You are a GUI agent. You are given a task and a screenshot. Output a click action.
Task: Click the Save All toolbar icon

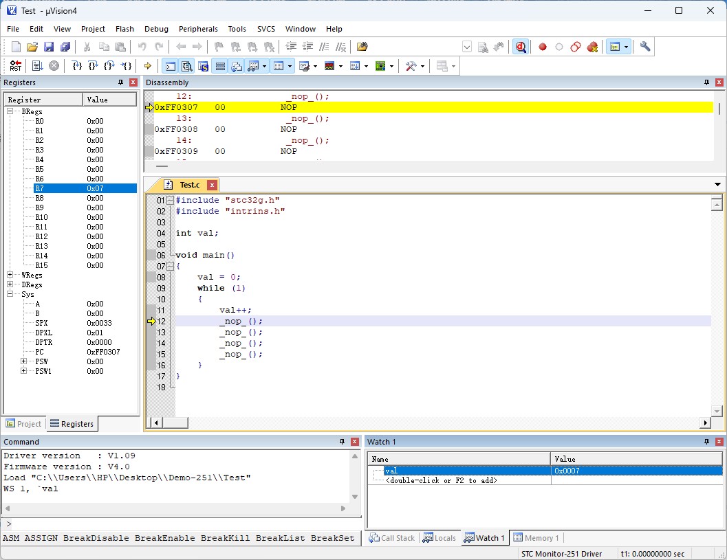click(65, 47)
